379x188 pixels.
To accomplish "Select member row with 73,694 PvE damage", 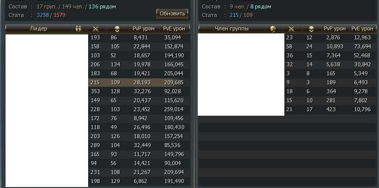I will 287,47.
